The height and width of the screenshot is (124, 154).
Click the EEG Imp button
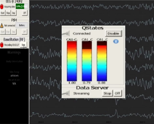click(x=14, y=13)
